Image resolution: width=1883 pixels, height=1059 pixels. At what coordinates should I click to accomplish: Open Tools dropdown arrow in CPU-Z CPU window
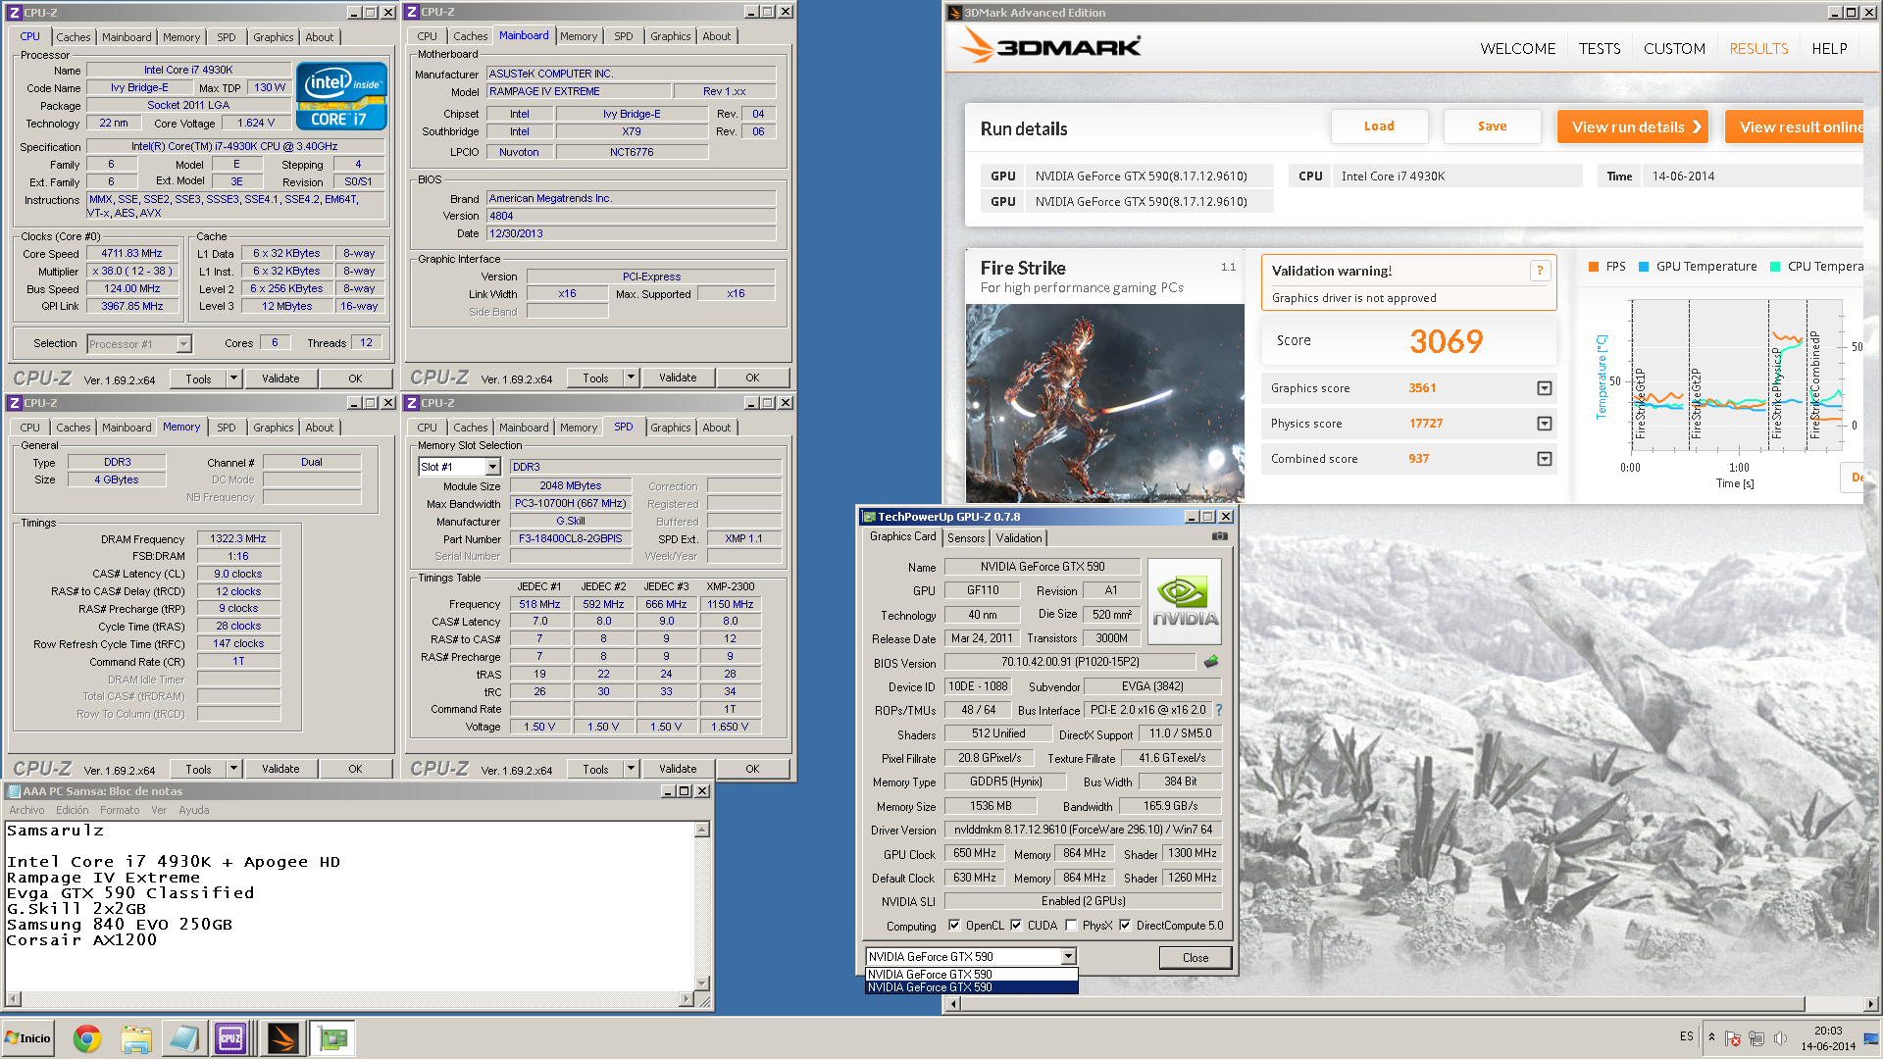tap(233, 378)
